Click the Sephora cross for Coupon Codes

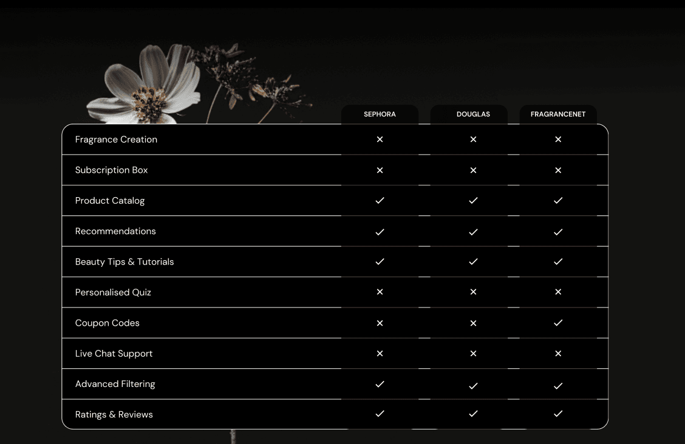pyautogui.click(x=380, y=323)
